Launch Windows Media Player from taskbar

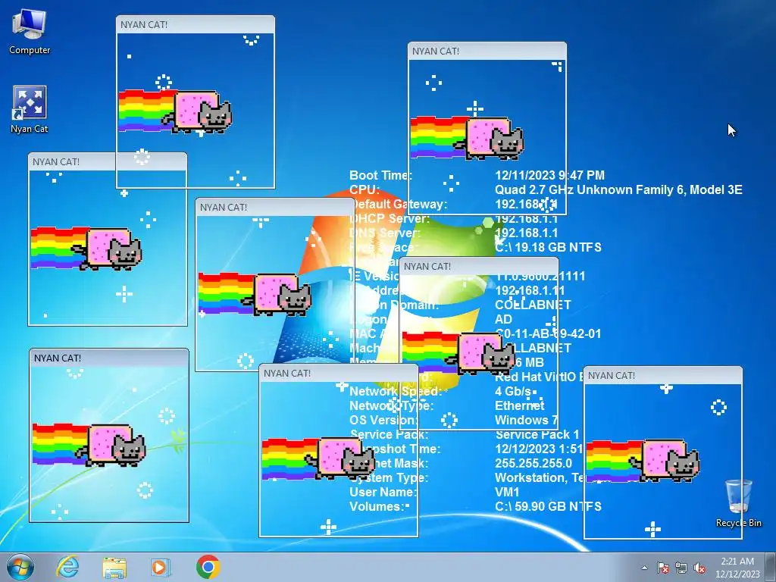[161, 567]
